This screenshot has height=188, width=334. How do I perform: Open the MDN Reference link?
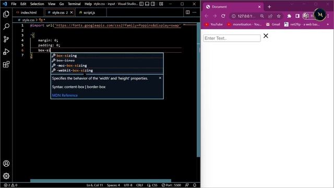[x=65, y=95]
